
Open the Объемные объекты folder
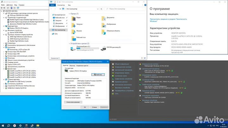111,32
